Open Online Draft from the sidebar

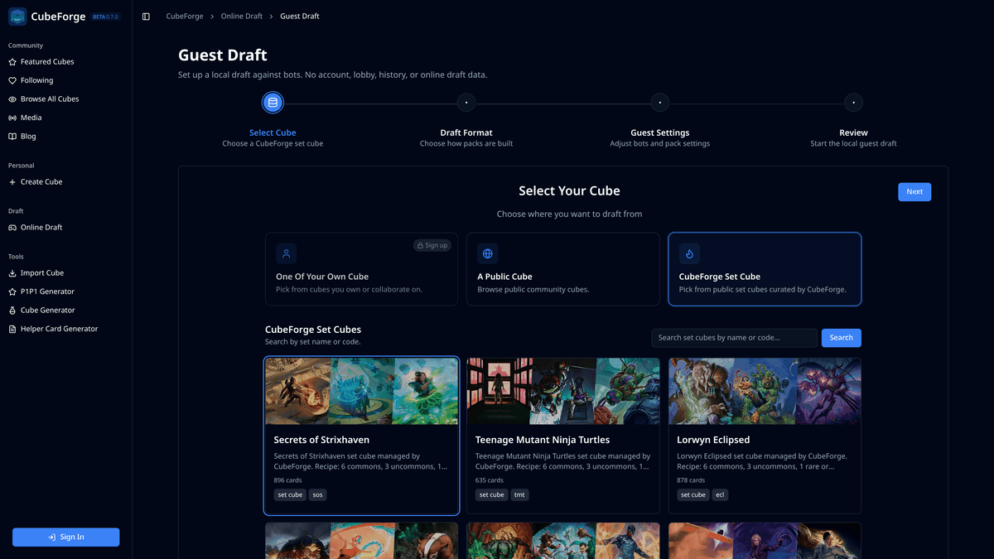[65, 228]
